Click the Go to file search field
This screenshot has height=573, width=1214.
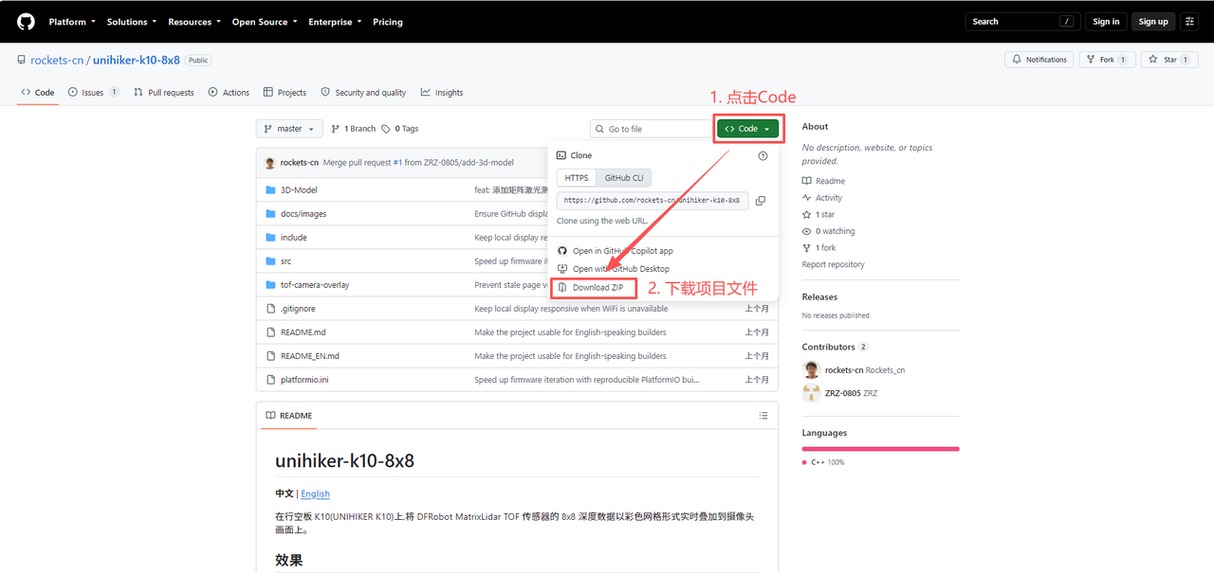coord(651,129)
